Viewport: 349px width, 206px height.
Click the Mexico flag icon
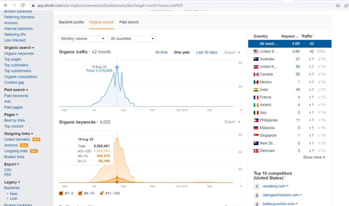pyautogui.click(x=256, y=82)
